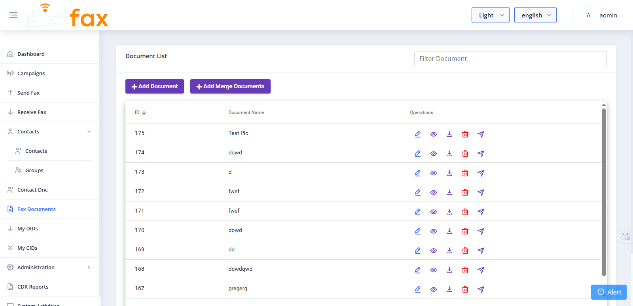Edit the Test Pic document
This screenshot has width=633, height=306.
418,134
